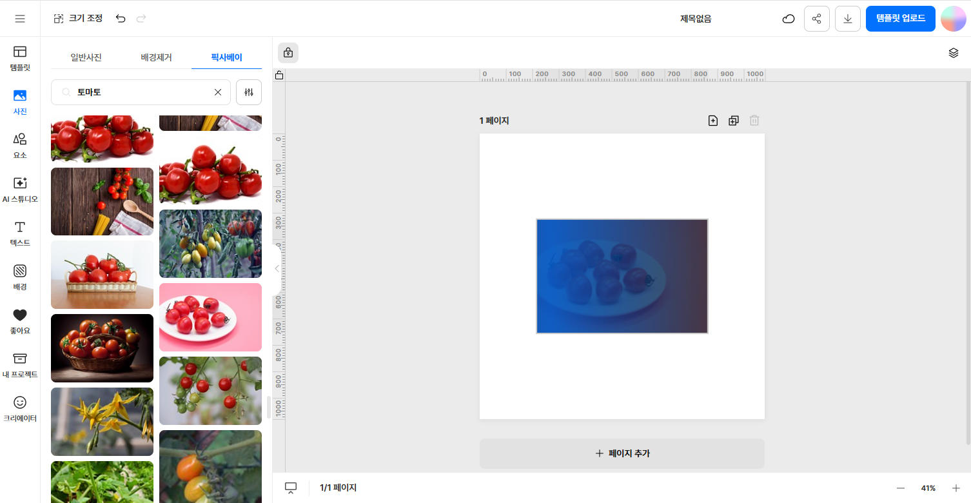Pick the tomatoes on pink background thumbnail
This screenshot has width=971, height=503.
[x=210, y=317]
